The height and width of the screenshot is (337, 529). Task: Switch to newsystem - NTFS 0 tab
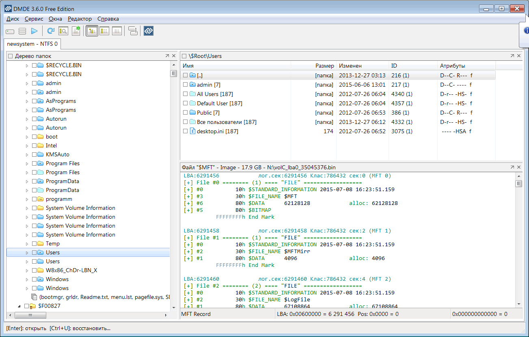(x=32, y=43)
